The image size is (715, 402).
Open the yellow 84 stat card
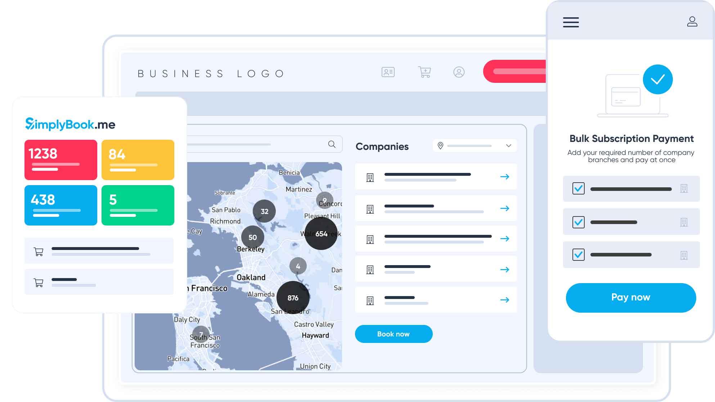[138, 160]
